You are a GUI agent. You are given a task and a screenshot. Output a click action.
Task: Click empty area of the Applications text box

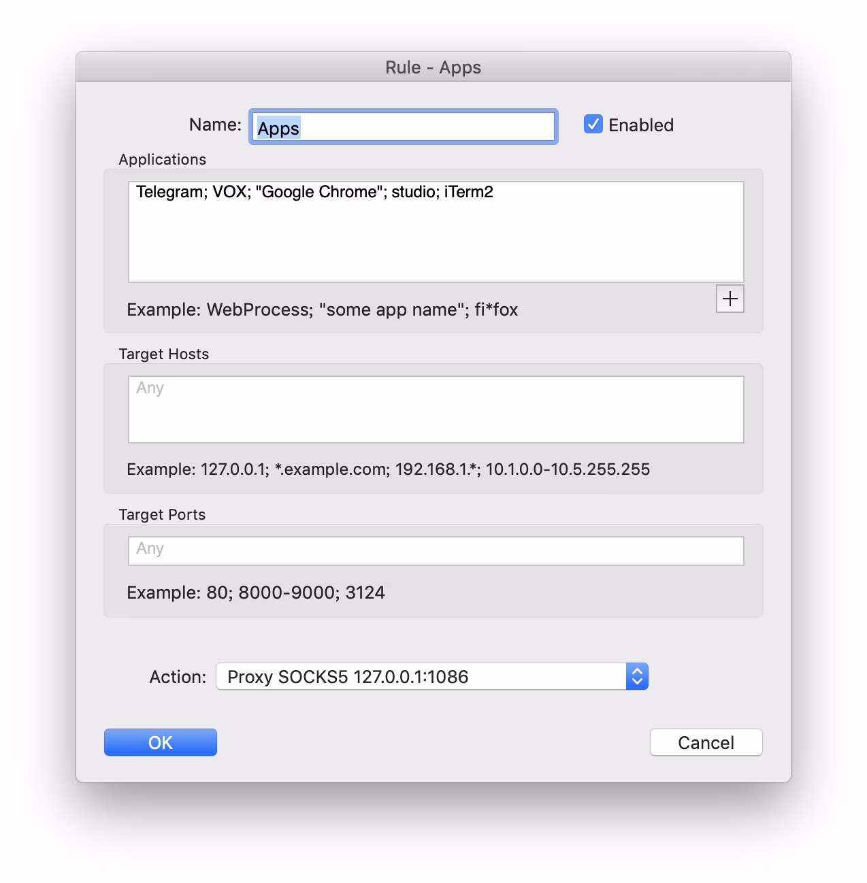tap(436, 245)
